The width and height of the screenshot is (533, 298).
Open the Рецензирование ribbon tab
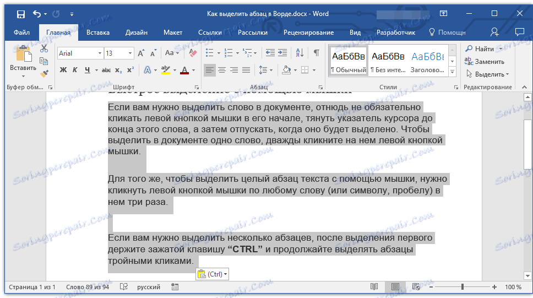[x=308, y=32]
